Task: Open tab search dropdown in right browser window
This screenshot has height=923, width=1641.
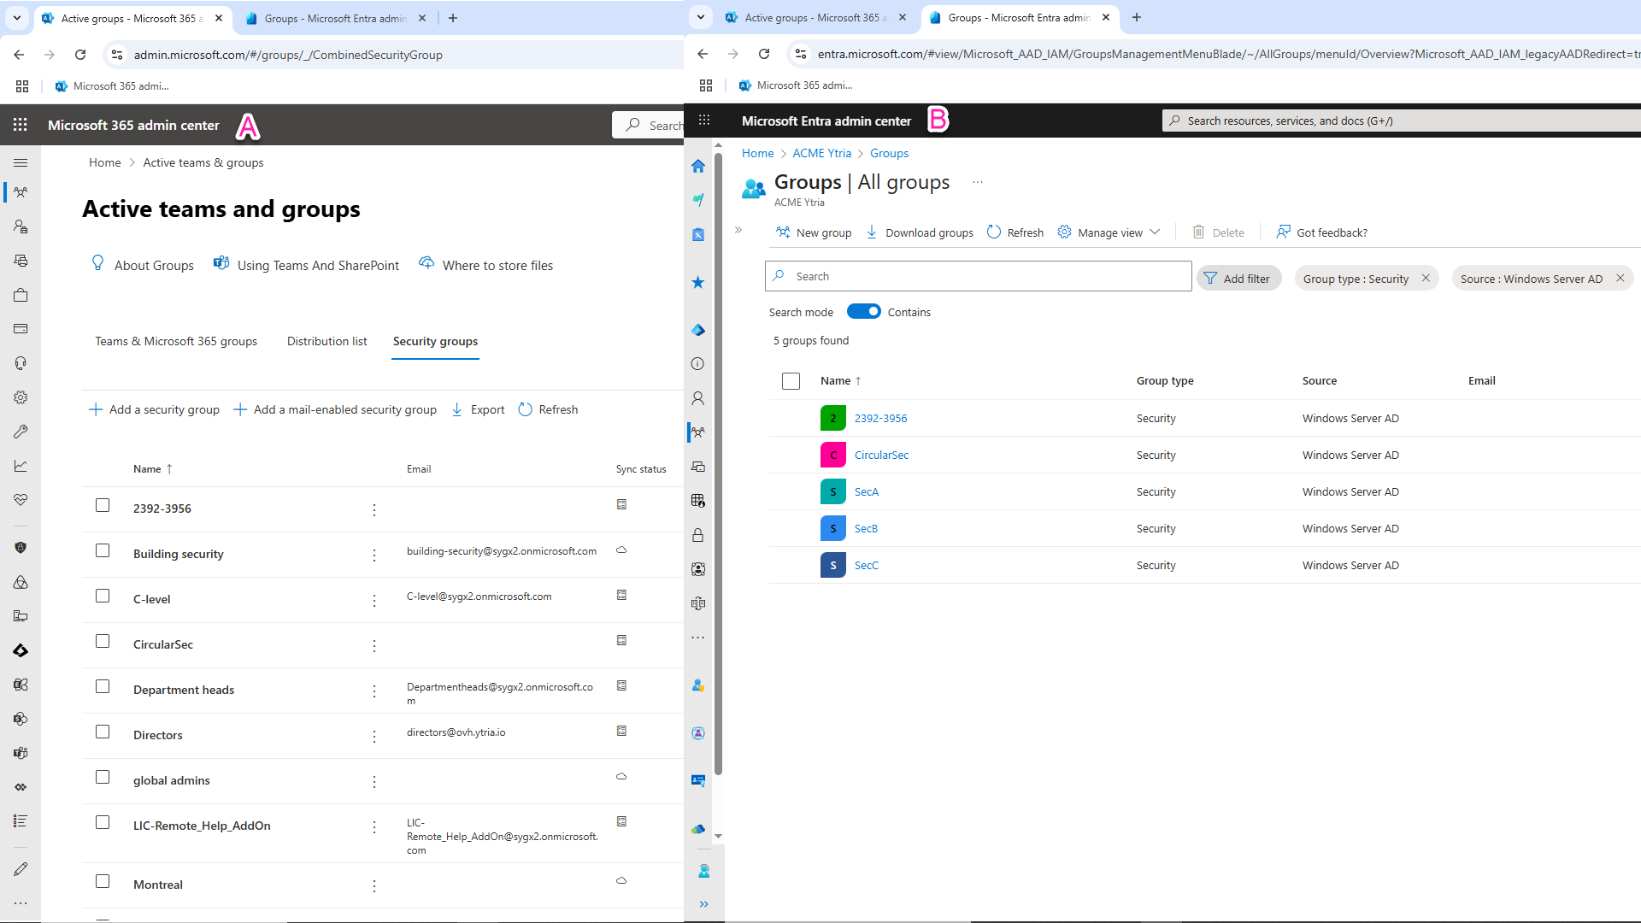Action: (701, 17)
